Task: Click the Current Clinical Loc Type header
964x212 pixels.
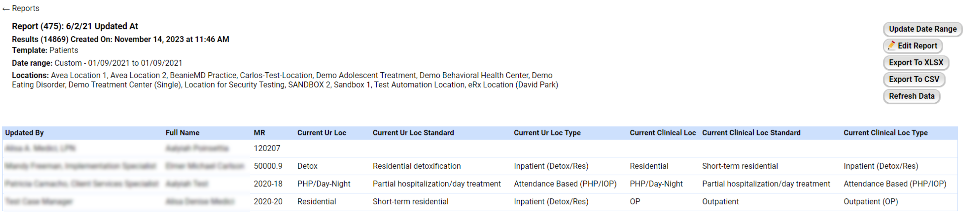Action: pyautogui.click(x=885, y=132)
